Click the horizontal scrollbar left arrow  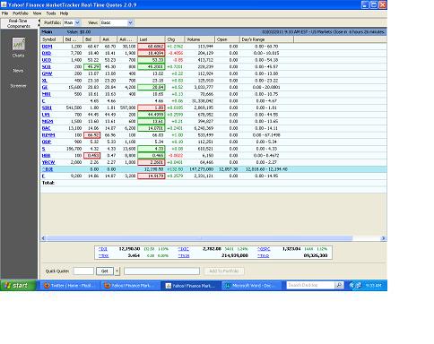[x=43, y=238]
